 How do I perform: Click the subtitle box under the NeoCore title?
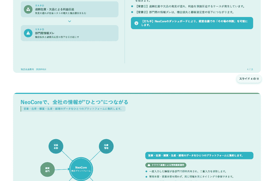coord(73,109)
